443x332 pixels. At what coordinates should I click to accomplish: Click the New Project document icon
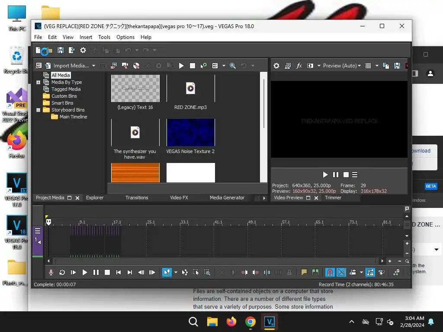point(38,50)
